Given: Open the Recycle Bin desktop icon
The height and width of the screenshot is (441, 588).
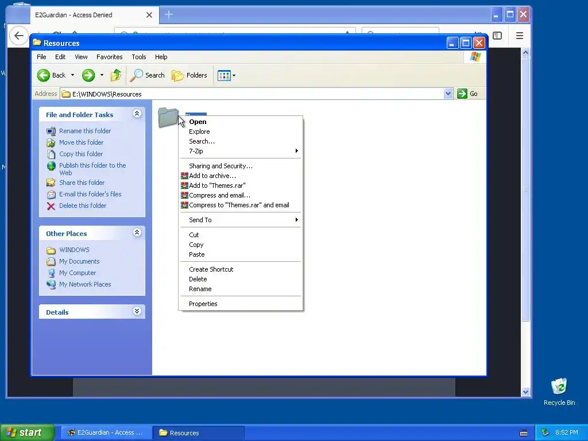Looking at the screenshot, I should click(x=559, y=392).
